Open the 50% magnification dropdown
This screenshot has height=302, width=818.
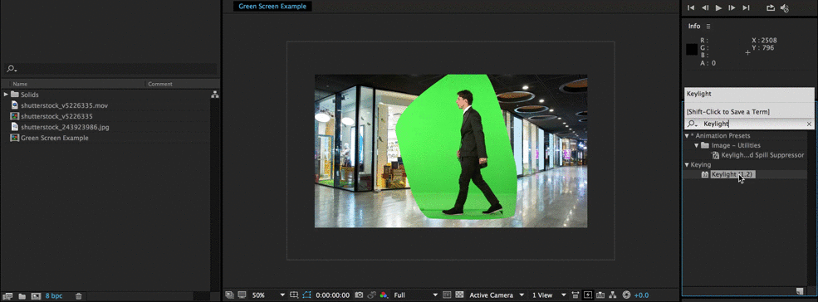(x=269, y=295)
